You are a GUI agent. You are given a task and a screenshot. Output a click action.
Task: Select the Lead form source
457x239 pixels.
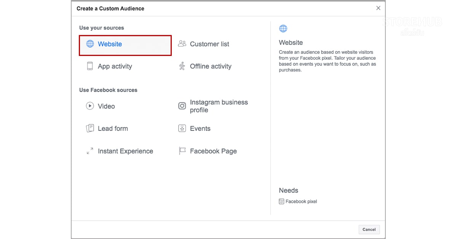click(x=113, y=129)
